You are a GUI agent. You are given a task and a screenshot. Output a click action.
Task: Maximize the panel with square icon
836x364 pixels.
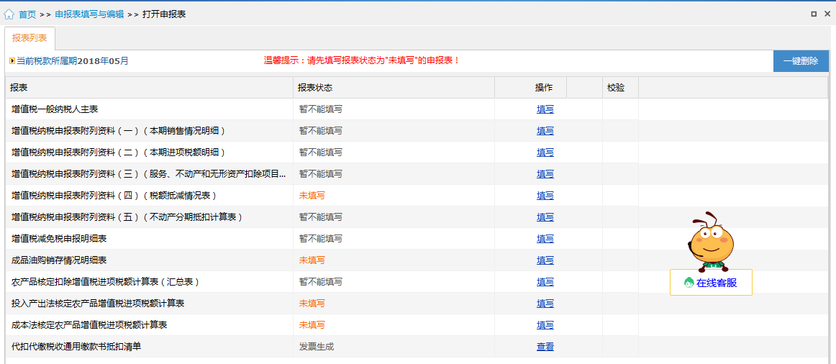tap(814, 14)
